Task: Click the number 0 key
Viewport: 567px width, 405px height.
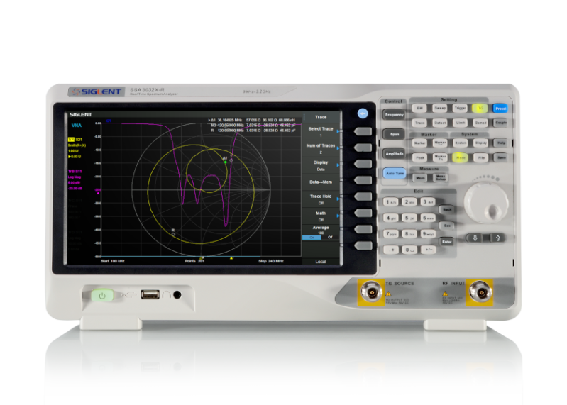Action: click(409, 250)
